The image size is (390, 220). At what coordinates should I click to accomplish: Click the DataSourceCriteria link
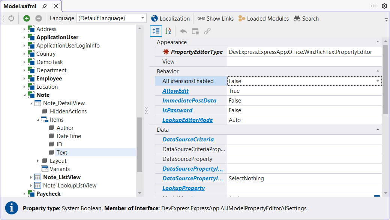pos(188,140)
